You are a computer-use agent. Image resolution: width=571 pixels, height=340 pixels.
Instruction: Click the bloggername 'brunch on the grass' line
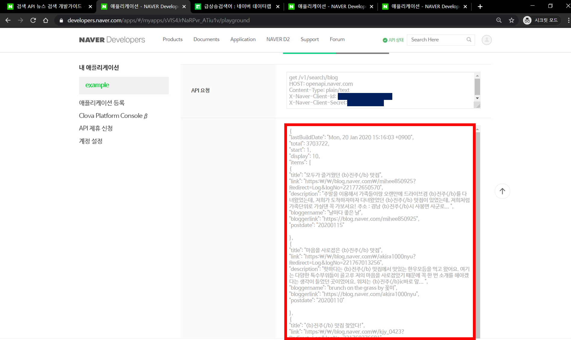(343, 288)
